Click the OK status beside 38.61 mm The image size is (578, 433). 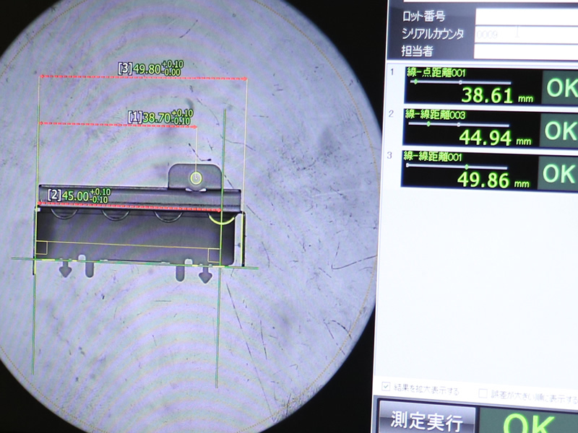coord(561,87)
